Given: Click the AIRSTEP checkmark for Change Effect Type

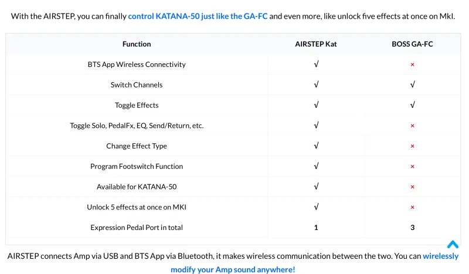Looking at the screenshot, I should point(316,146).
